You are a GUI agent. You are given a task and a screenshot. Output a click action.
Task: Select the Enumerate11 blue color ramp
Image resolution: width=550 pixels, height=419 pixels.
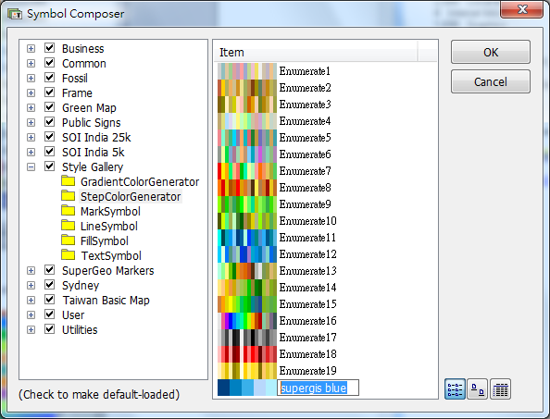click(x=277, y=238)
